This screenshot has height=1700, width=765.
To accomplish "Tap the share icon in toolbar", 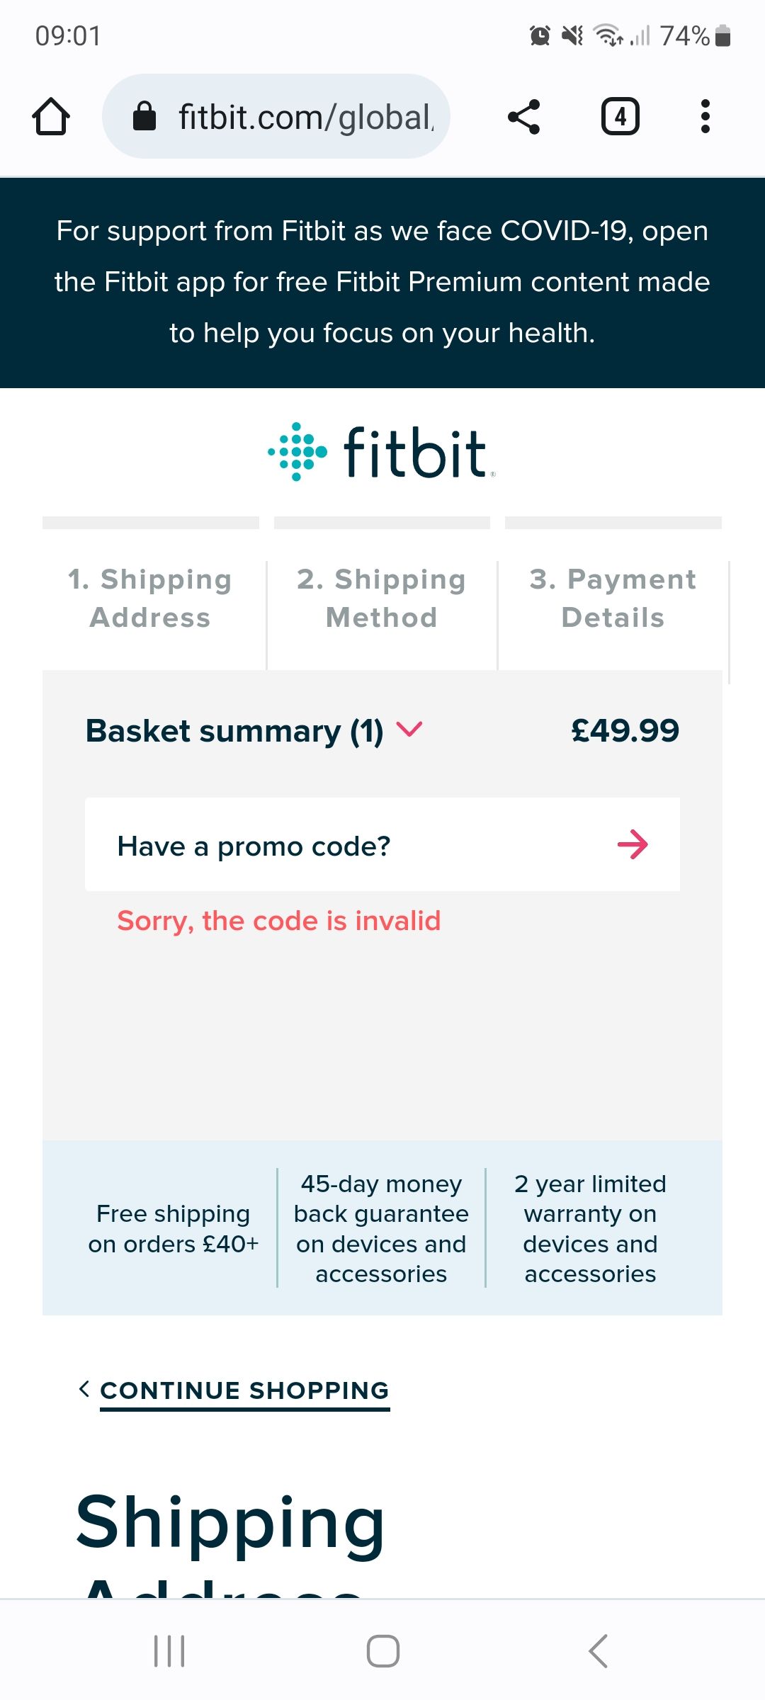I will click(524, 117).
